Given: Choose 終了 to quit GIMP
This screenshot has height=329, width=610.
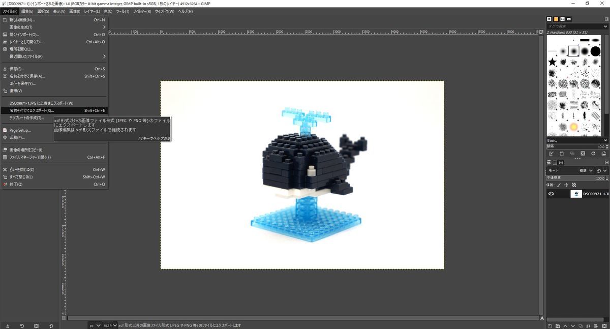Looking at the screenshot, I should 54,184.
